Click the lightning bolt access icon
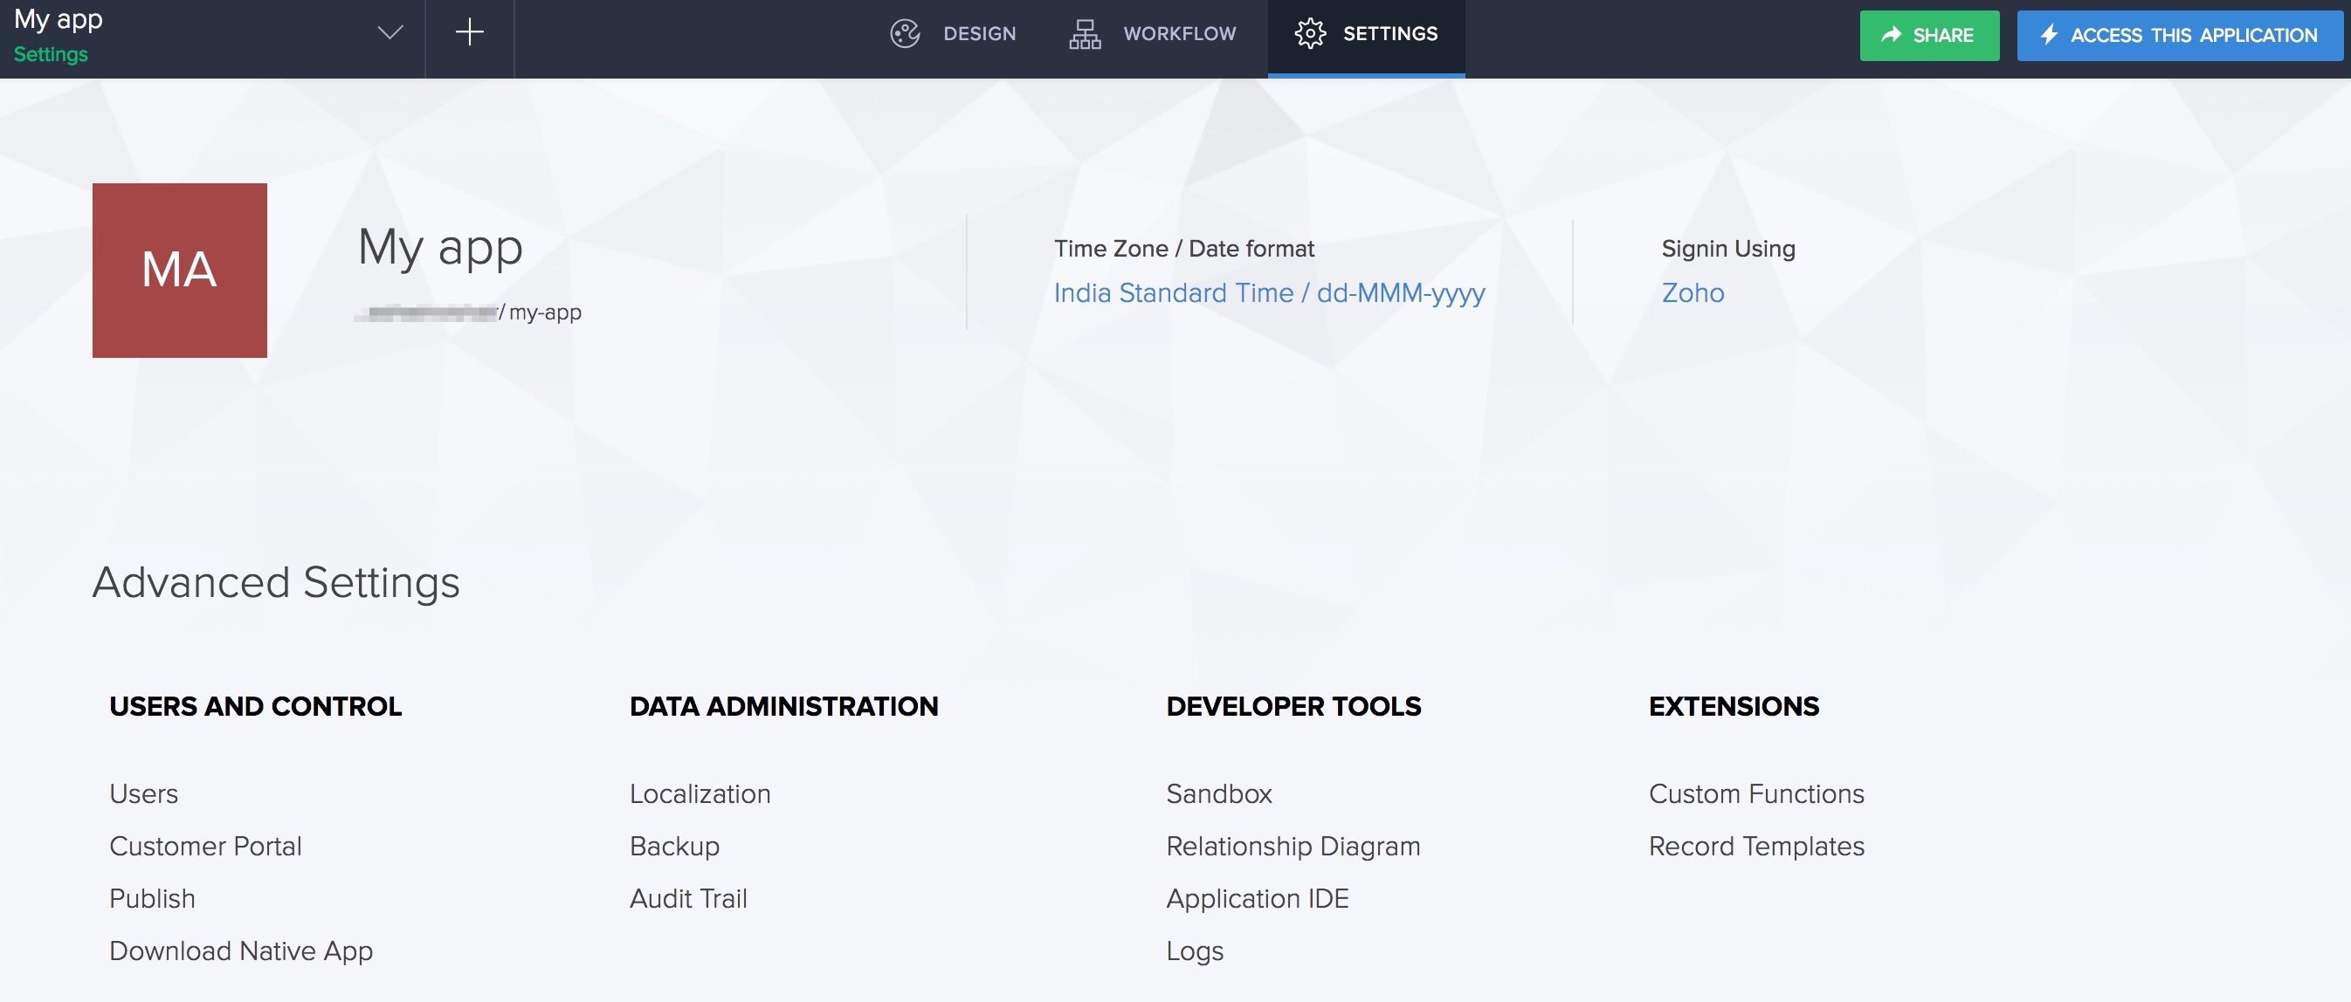Image resolution: width=2351 pixels, height=1002 pixels. pos(2050,35)
